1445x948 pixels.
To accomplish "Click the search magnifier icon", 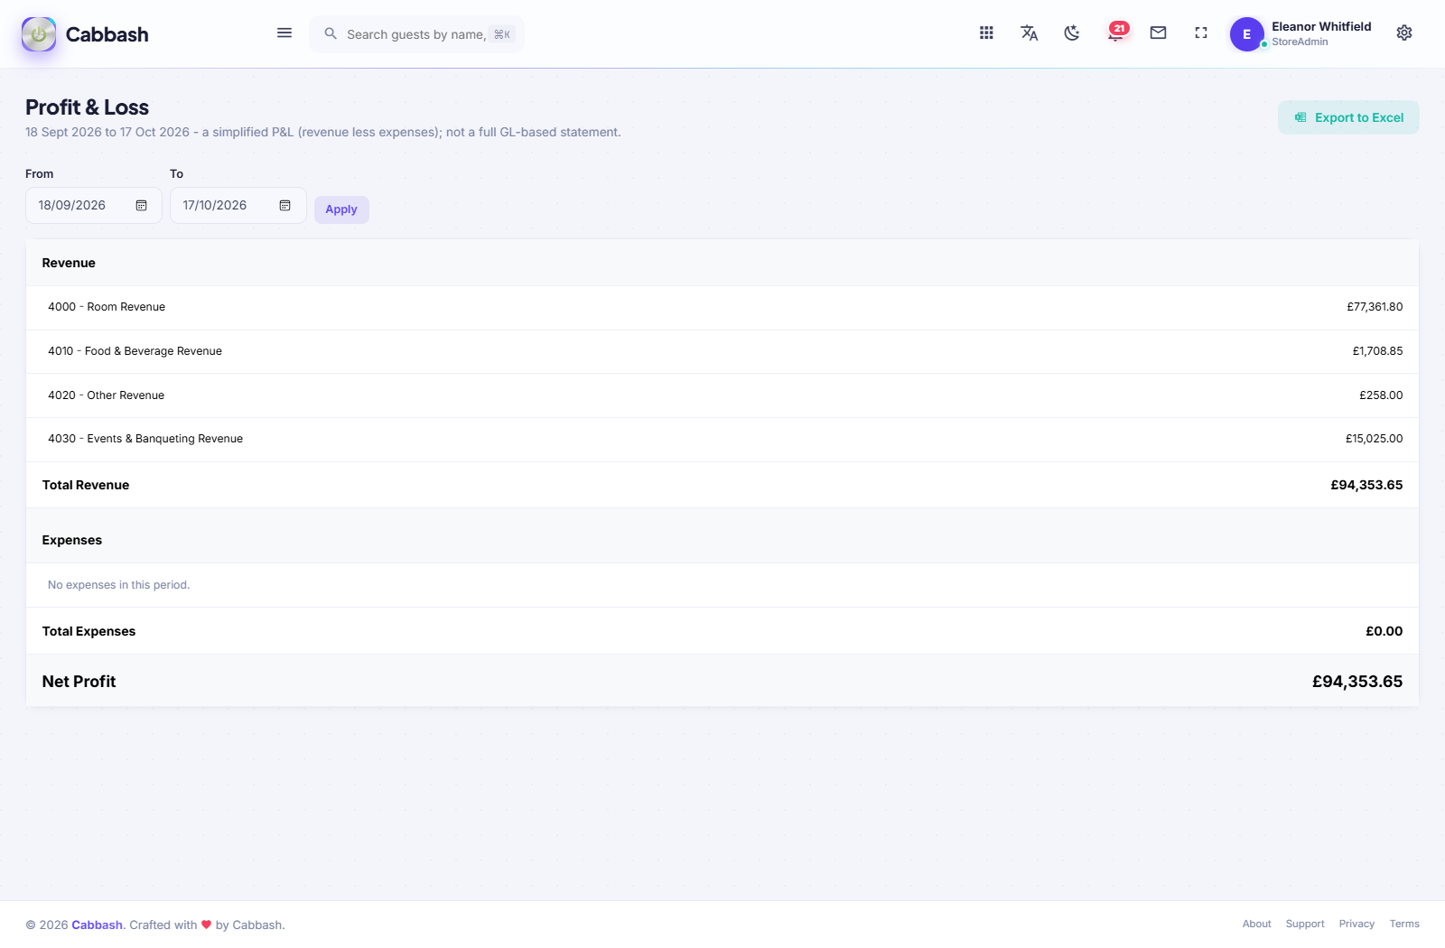I will [331, 34].
